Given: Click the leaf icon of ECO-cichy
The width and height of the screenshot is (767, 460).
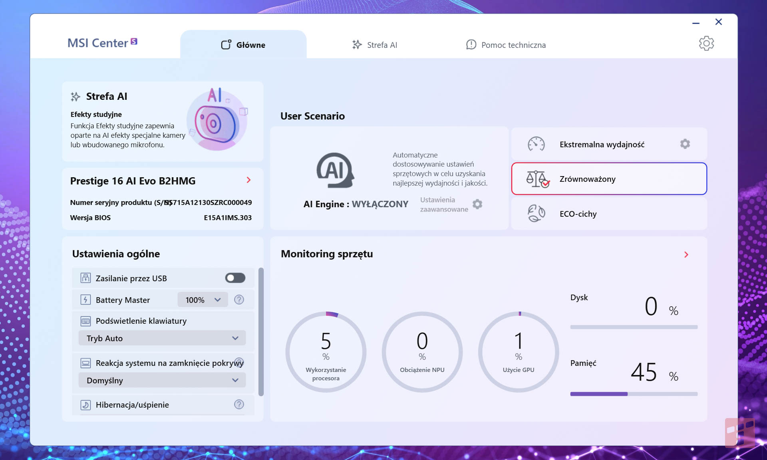Looking at the screenshot, I should click(536, 213).
